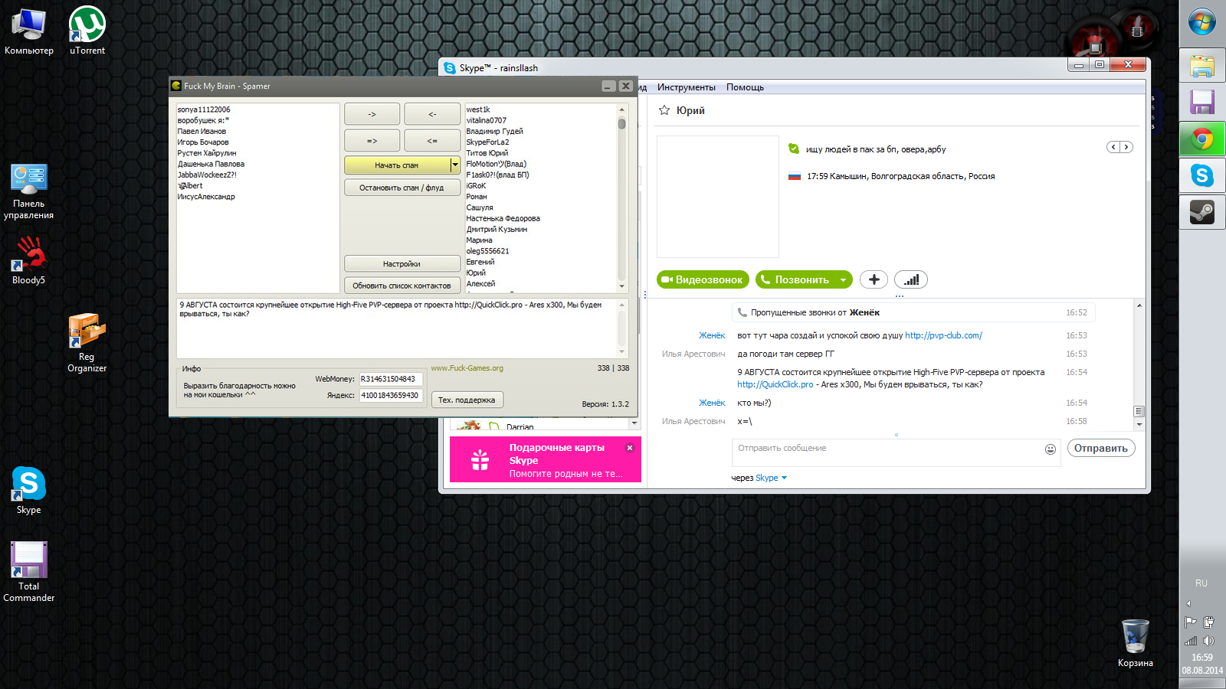Click the Skype chat scrollbar down arrow
This screenshot has height=689, width=1226.
point(1139,423)
